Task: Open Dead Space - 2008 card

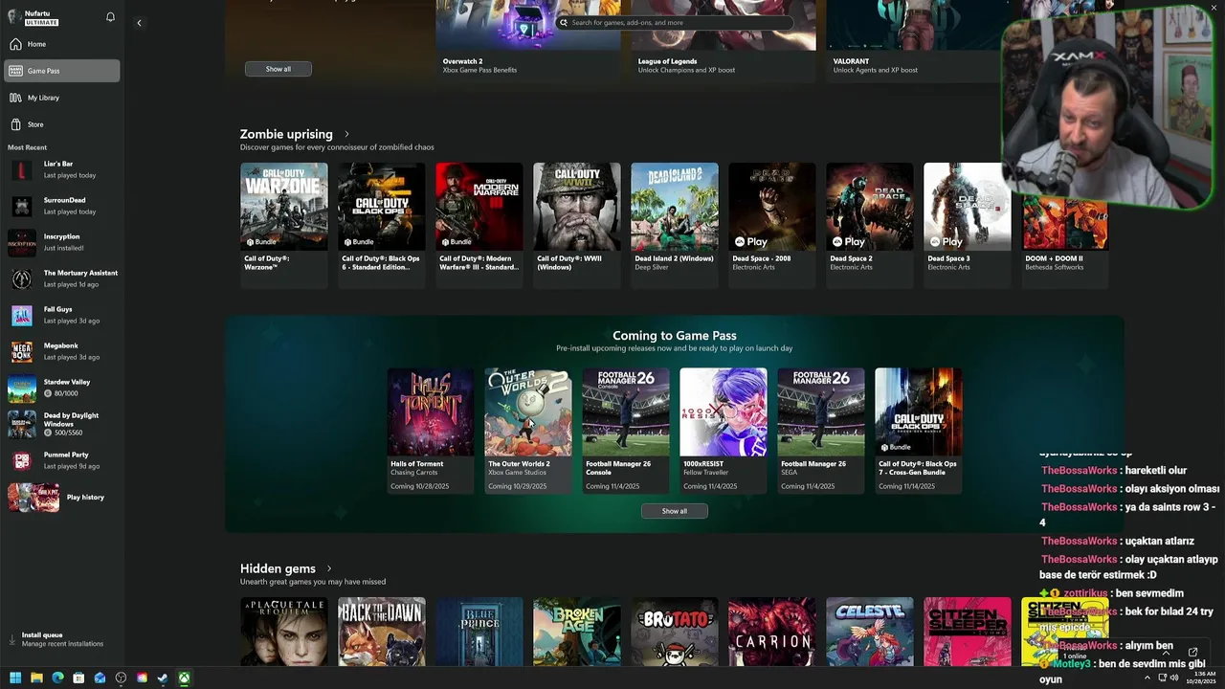Action: (772, 225)
